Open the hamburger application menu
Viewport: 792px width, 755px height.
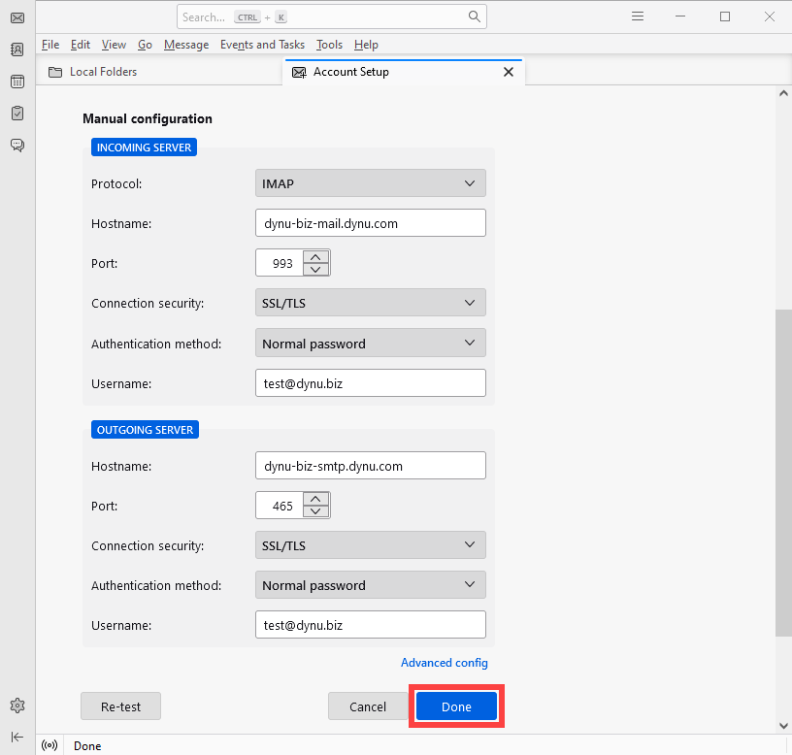pyautogui.click(x=638, y=16)
